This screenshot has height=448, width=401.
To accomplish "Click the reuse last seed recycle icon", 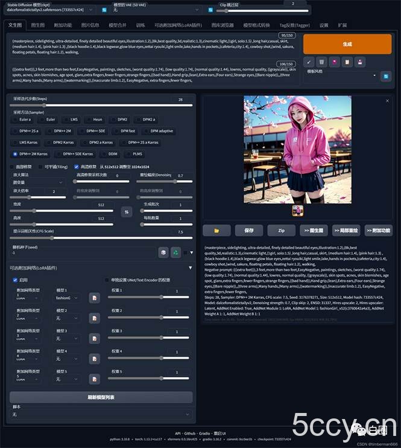I will tap(175, 252).
